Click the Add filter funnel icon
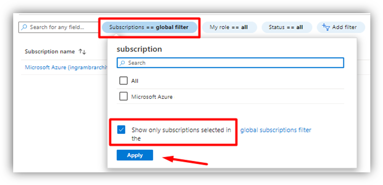Image resolution: width=383 pixels, height=185 pixels. click(x=326, y=27)
